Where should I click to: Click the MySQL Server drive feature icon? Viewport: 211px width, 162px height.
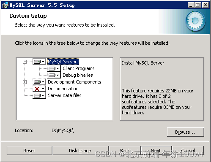(37, 62)
